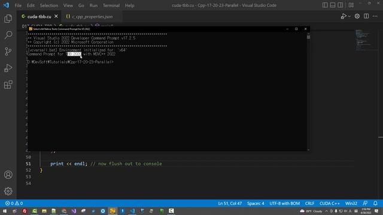Toggle the secondary side bar layout icon
This screenshot has width=383, height=215.
point(341,5)
